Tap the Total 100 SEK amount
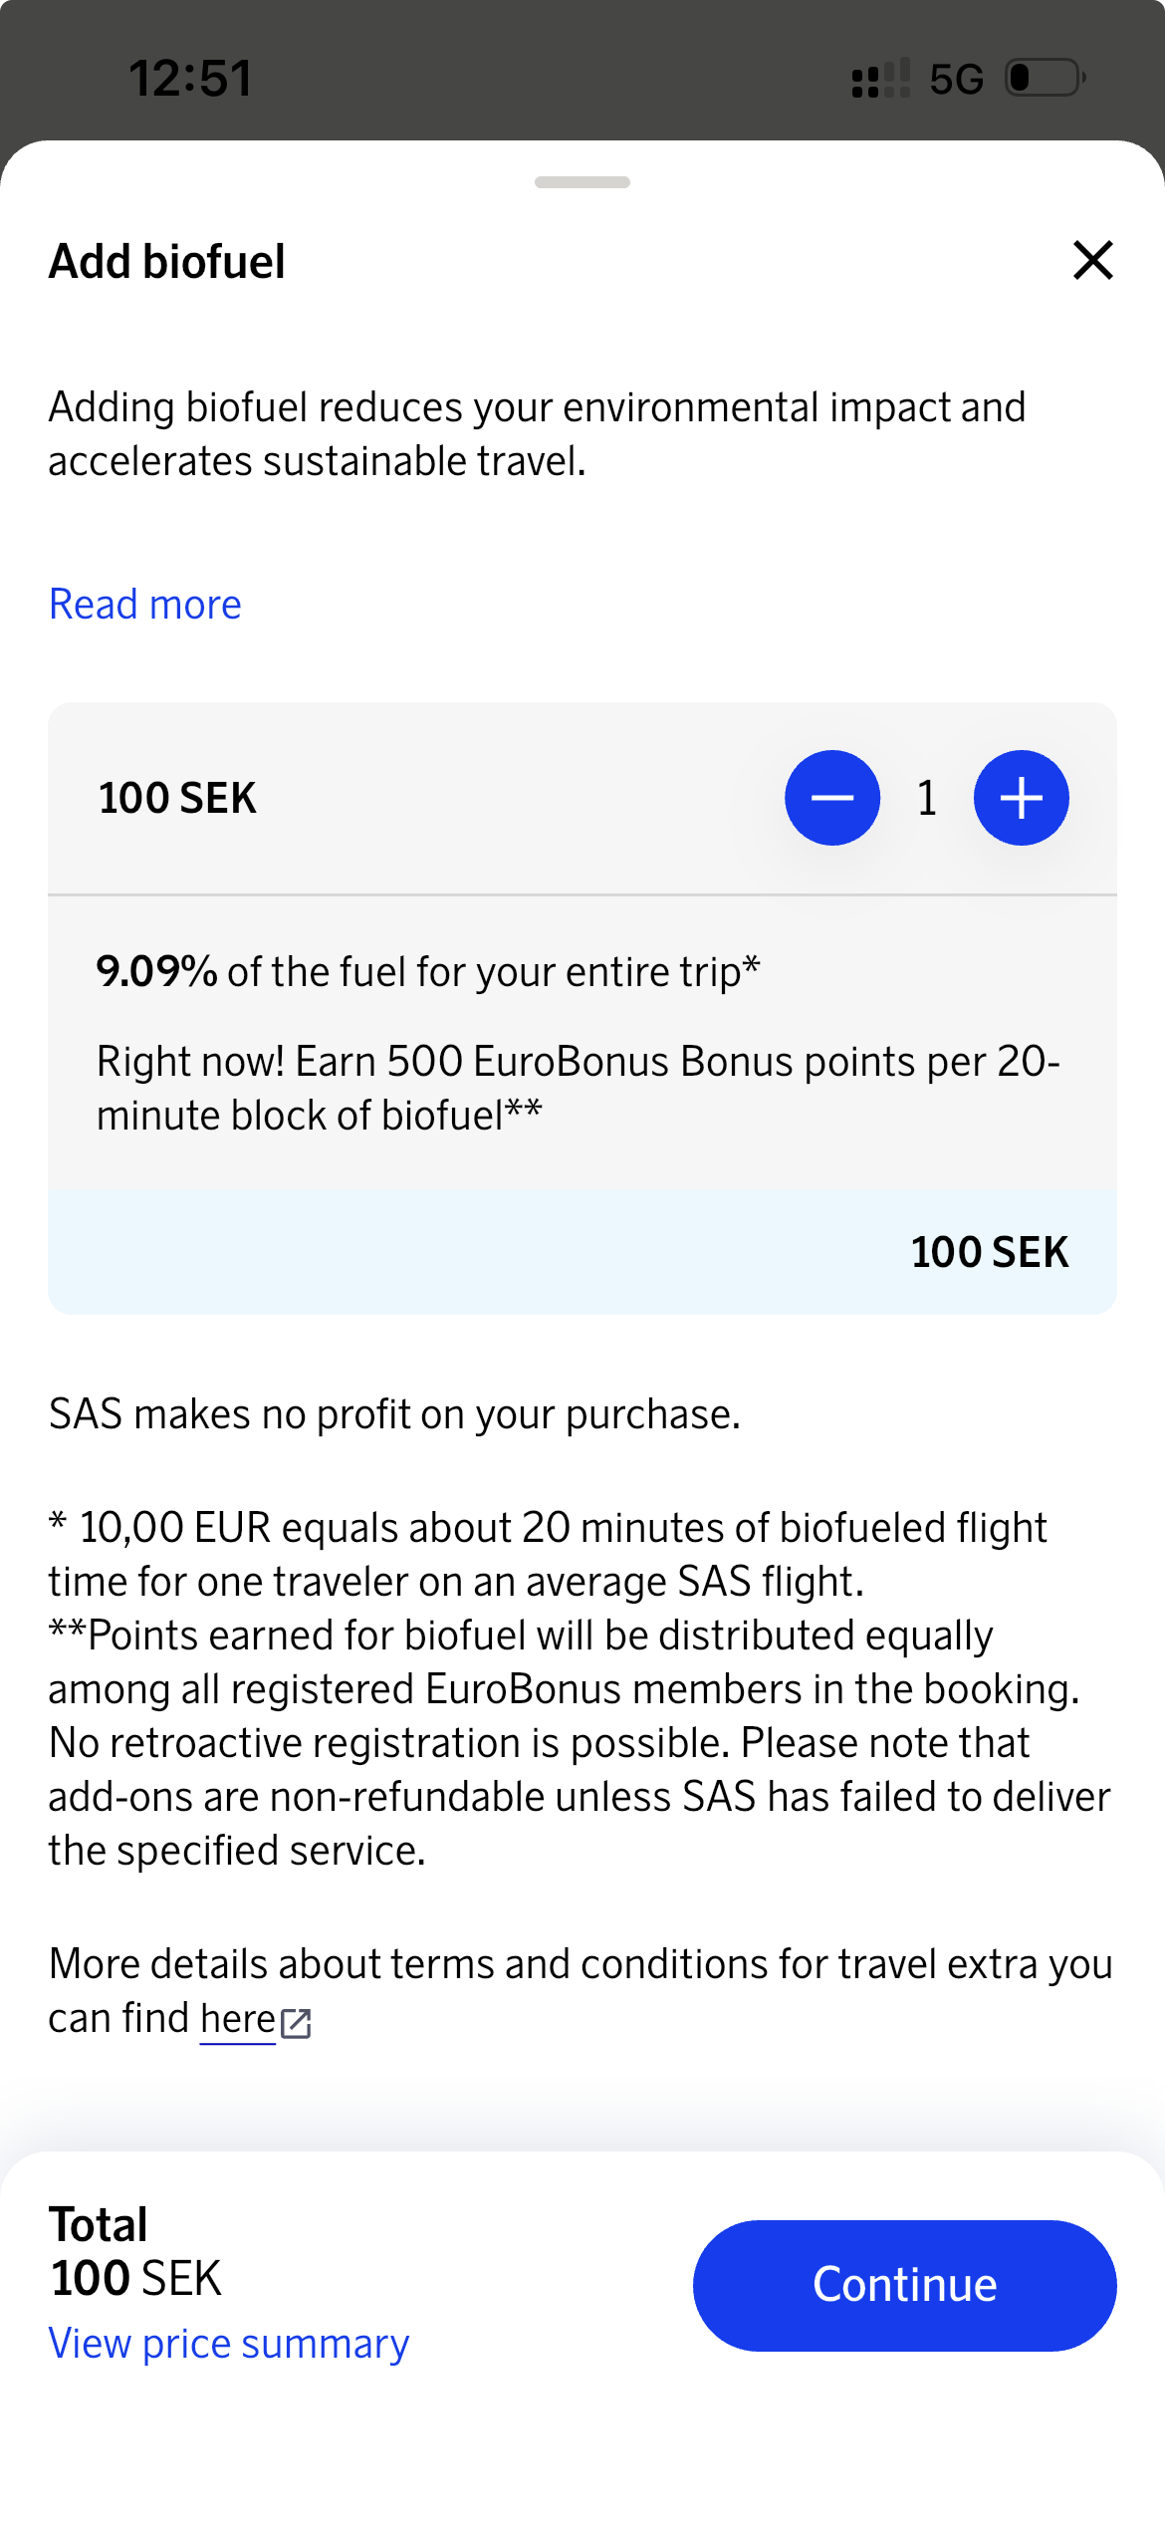Viewport: 1165px width, 2522px height. coord(136,2278)
